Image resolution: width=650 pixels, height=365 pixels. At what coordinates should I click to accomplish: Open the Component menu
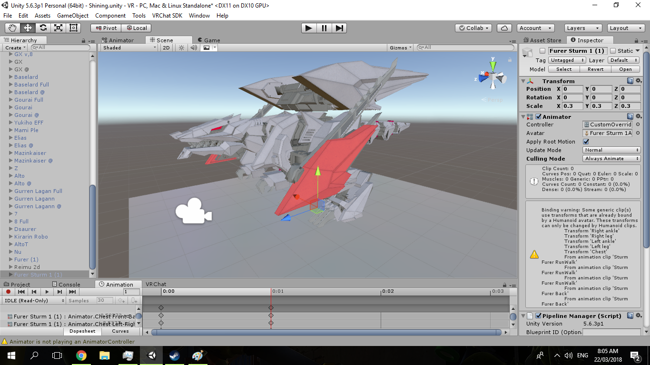click(110, 16)
